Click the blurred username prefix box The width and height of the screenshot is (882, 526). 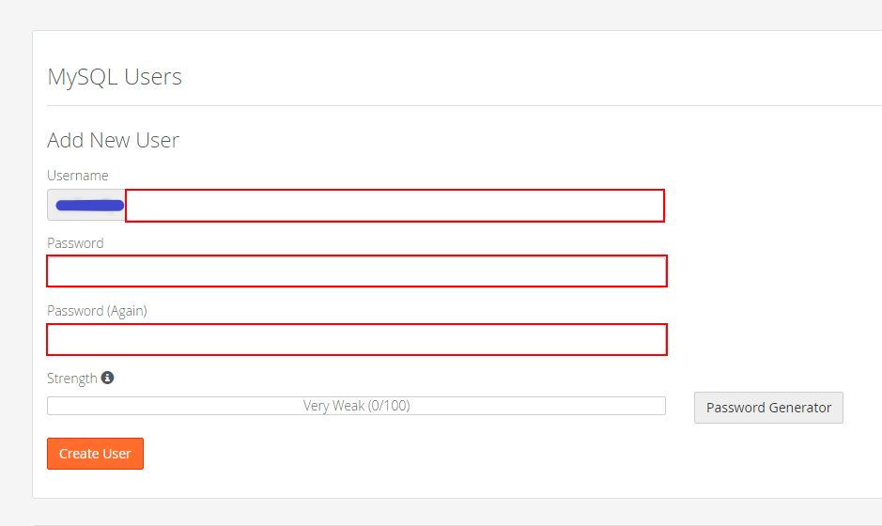86,206
